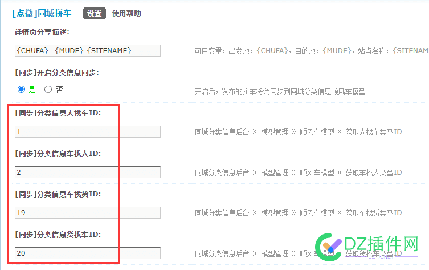Focus the 详情页分享描述 input field

[88, 51]
